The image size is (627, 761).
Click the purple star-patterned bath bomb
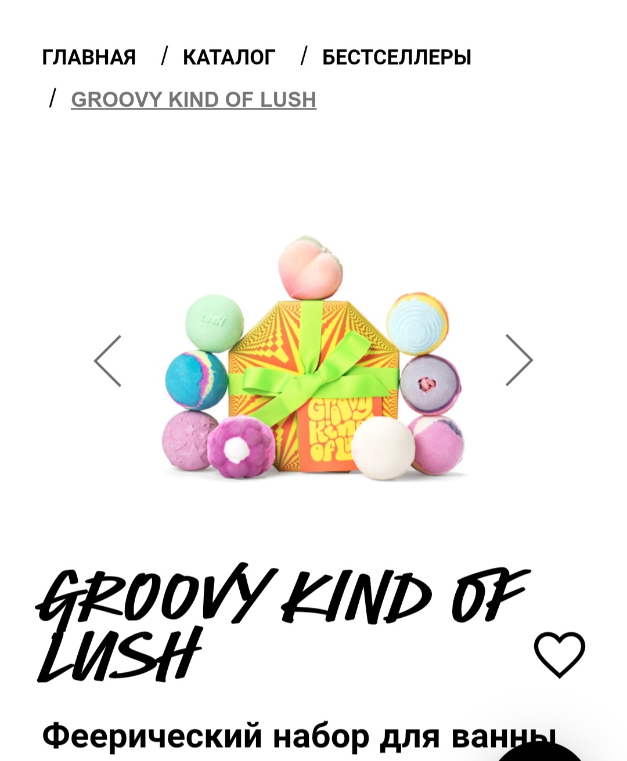point(190,440)
